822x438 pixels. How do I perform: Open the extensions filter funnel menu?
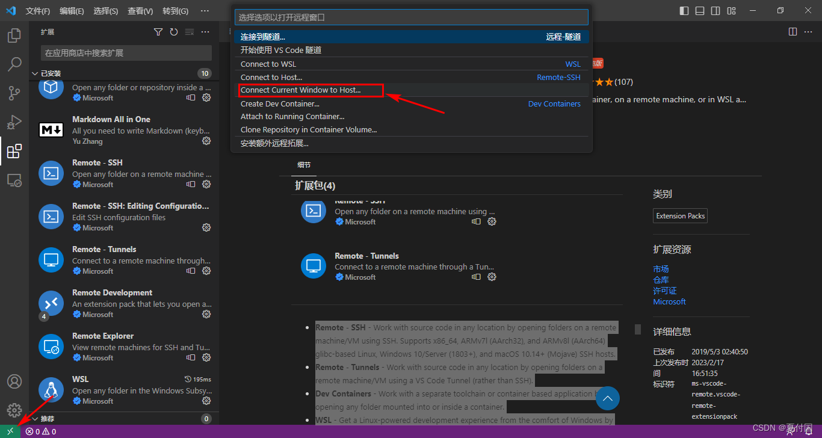[158, 32]
